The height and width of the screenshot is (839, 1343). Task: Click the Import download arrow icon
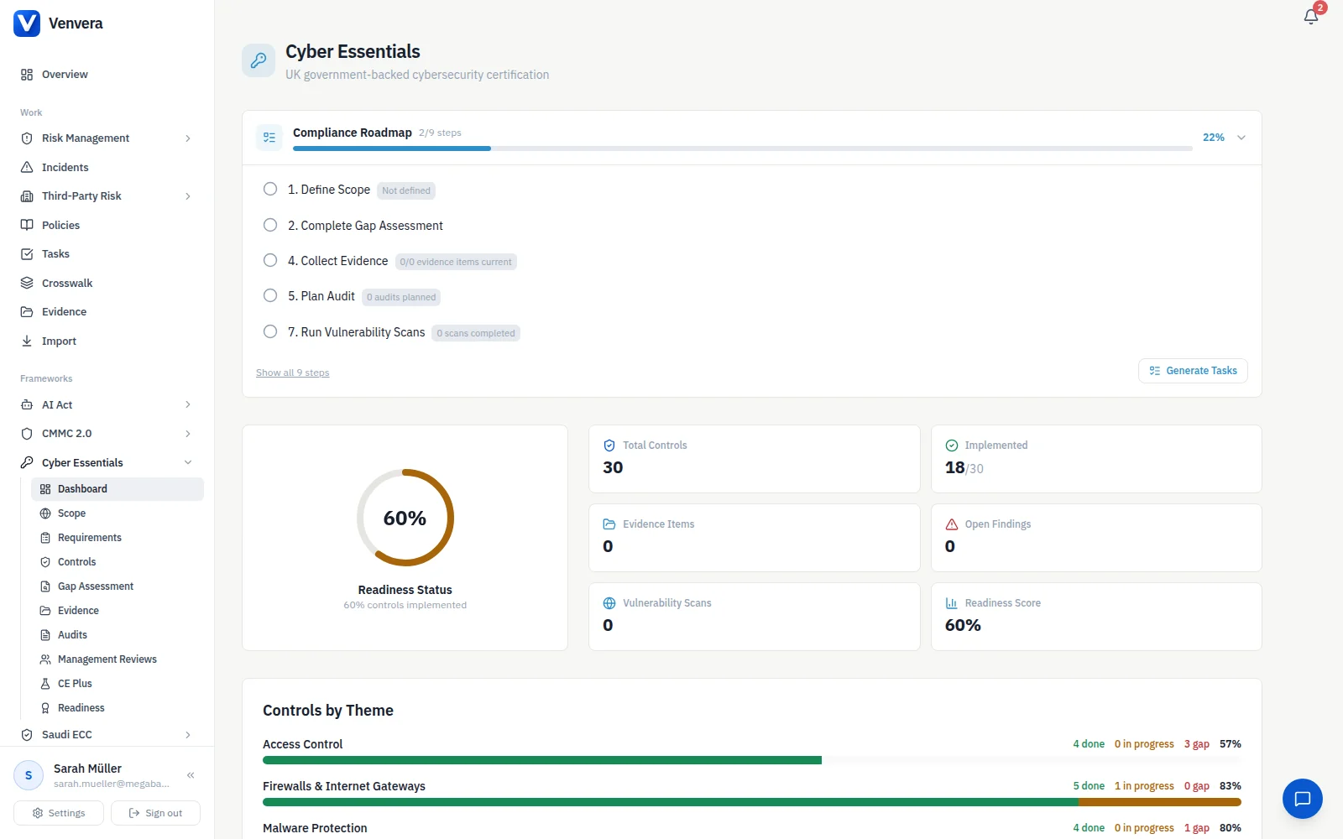click(x=27, y=341)
